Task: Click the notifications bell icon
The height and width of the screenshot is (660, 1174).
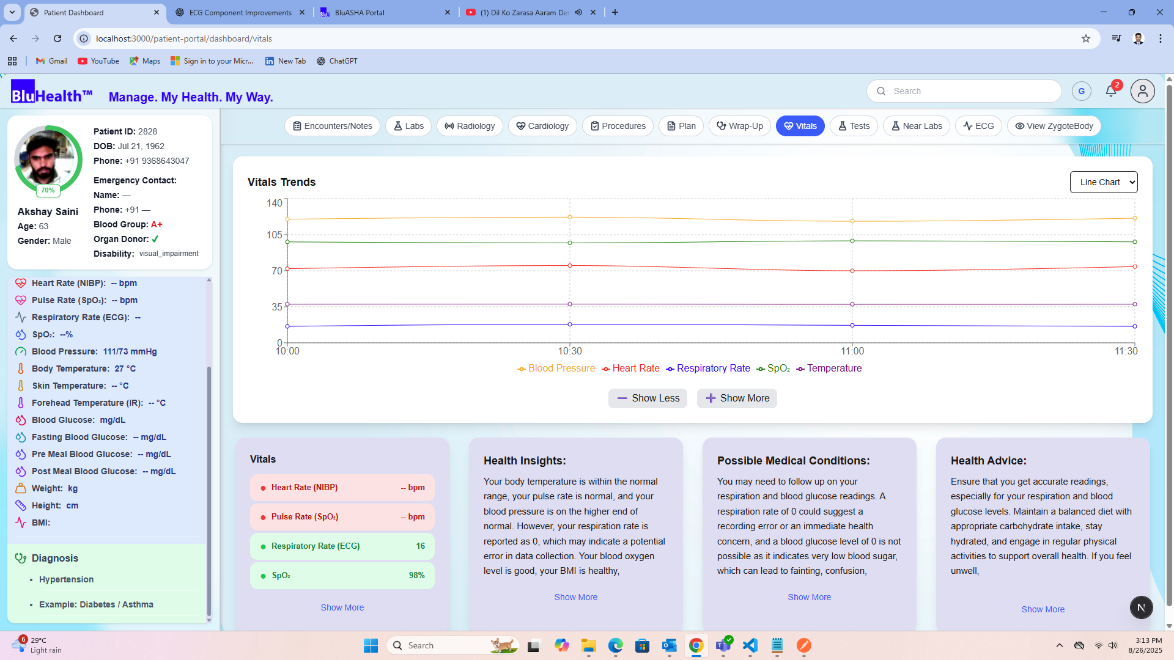Action: coord(1111,91)
